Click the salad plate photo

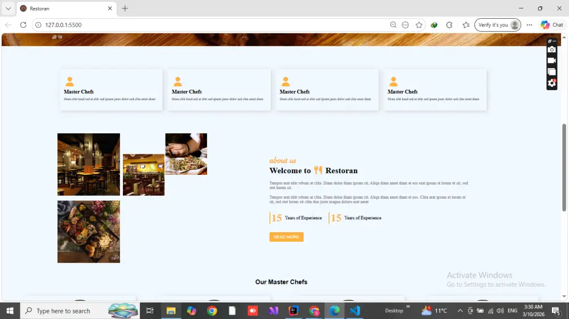186,154
